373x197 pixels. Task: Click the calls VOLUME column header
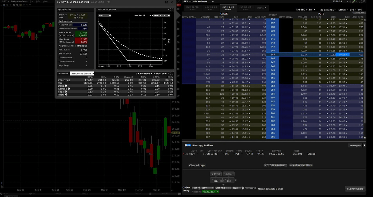pyautogui.click(x=205, y=17)
